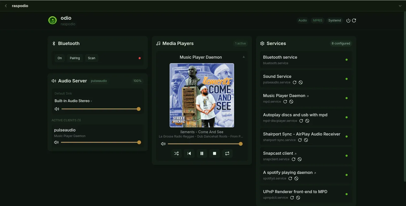Image resolution: width=406 pixels, height=206 pixels.
Task: Expand the top-right chevron dropdown
Action: point(400,6)
